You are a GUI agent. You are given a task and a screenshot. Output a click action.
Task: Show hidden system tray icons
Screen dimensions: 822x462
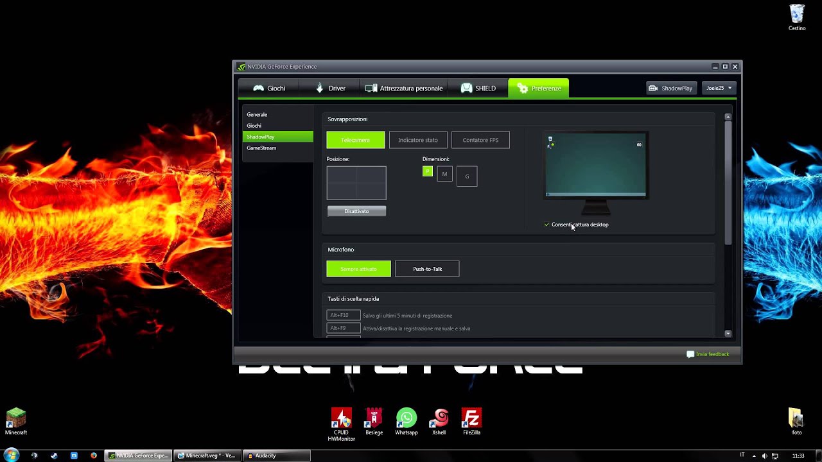753,456
